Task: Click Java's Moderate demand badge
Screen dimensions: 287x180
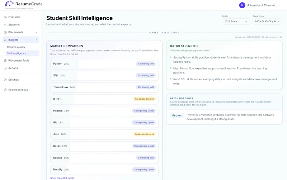Action: [144, 134]
